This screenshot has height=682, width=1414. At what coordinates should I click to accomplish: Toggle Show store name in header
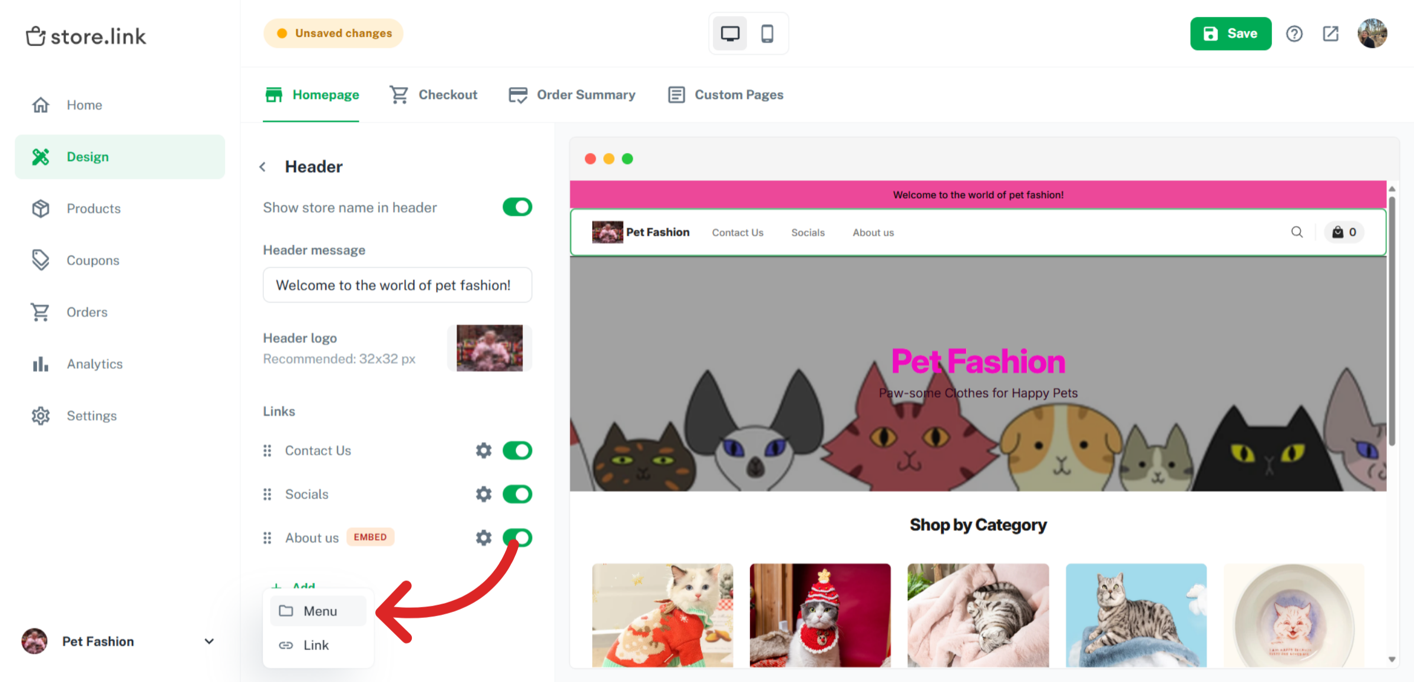pos(517,207)
